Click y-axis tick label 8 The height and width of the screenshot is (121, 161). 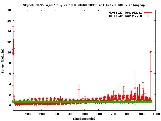[10, 63]
